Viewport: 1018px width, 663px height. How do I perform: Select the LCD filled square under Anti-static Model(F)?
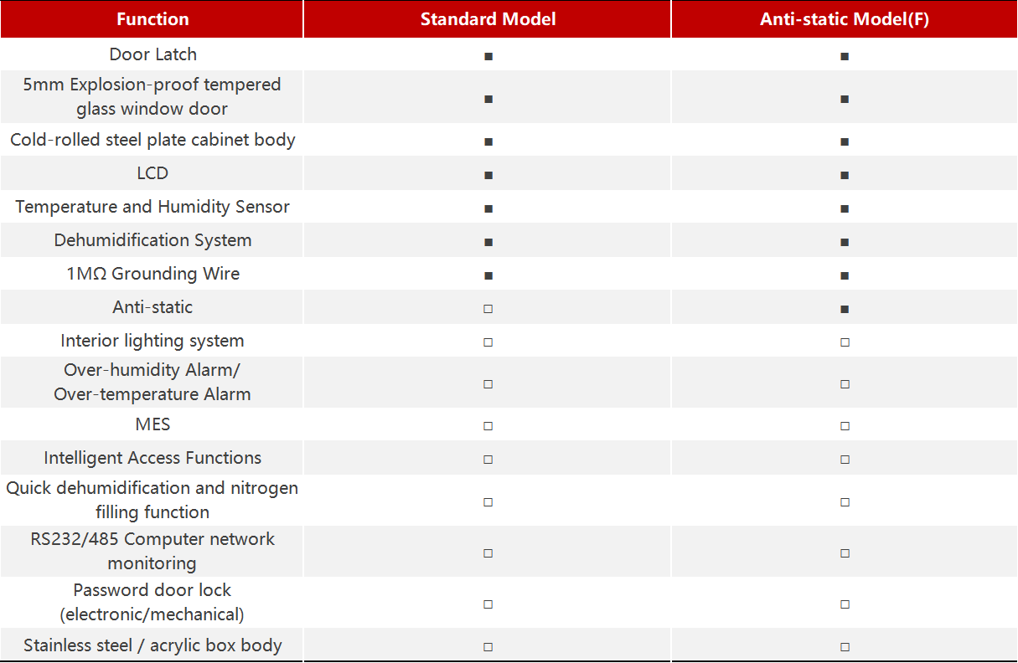tap(845, 175)
